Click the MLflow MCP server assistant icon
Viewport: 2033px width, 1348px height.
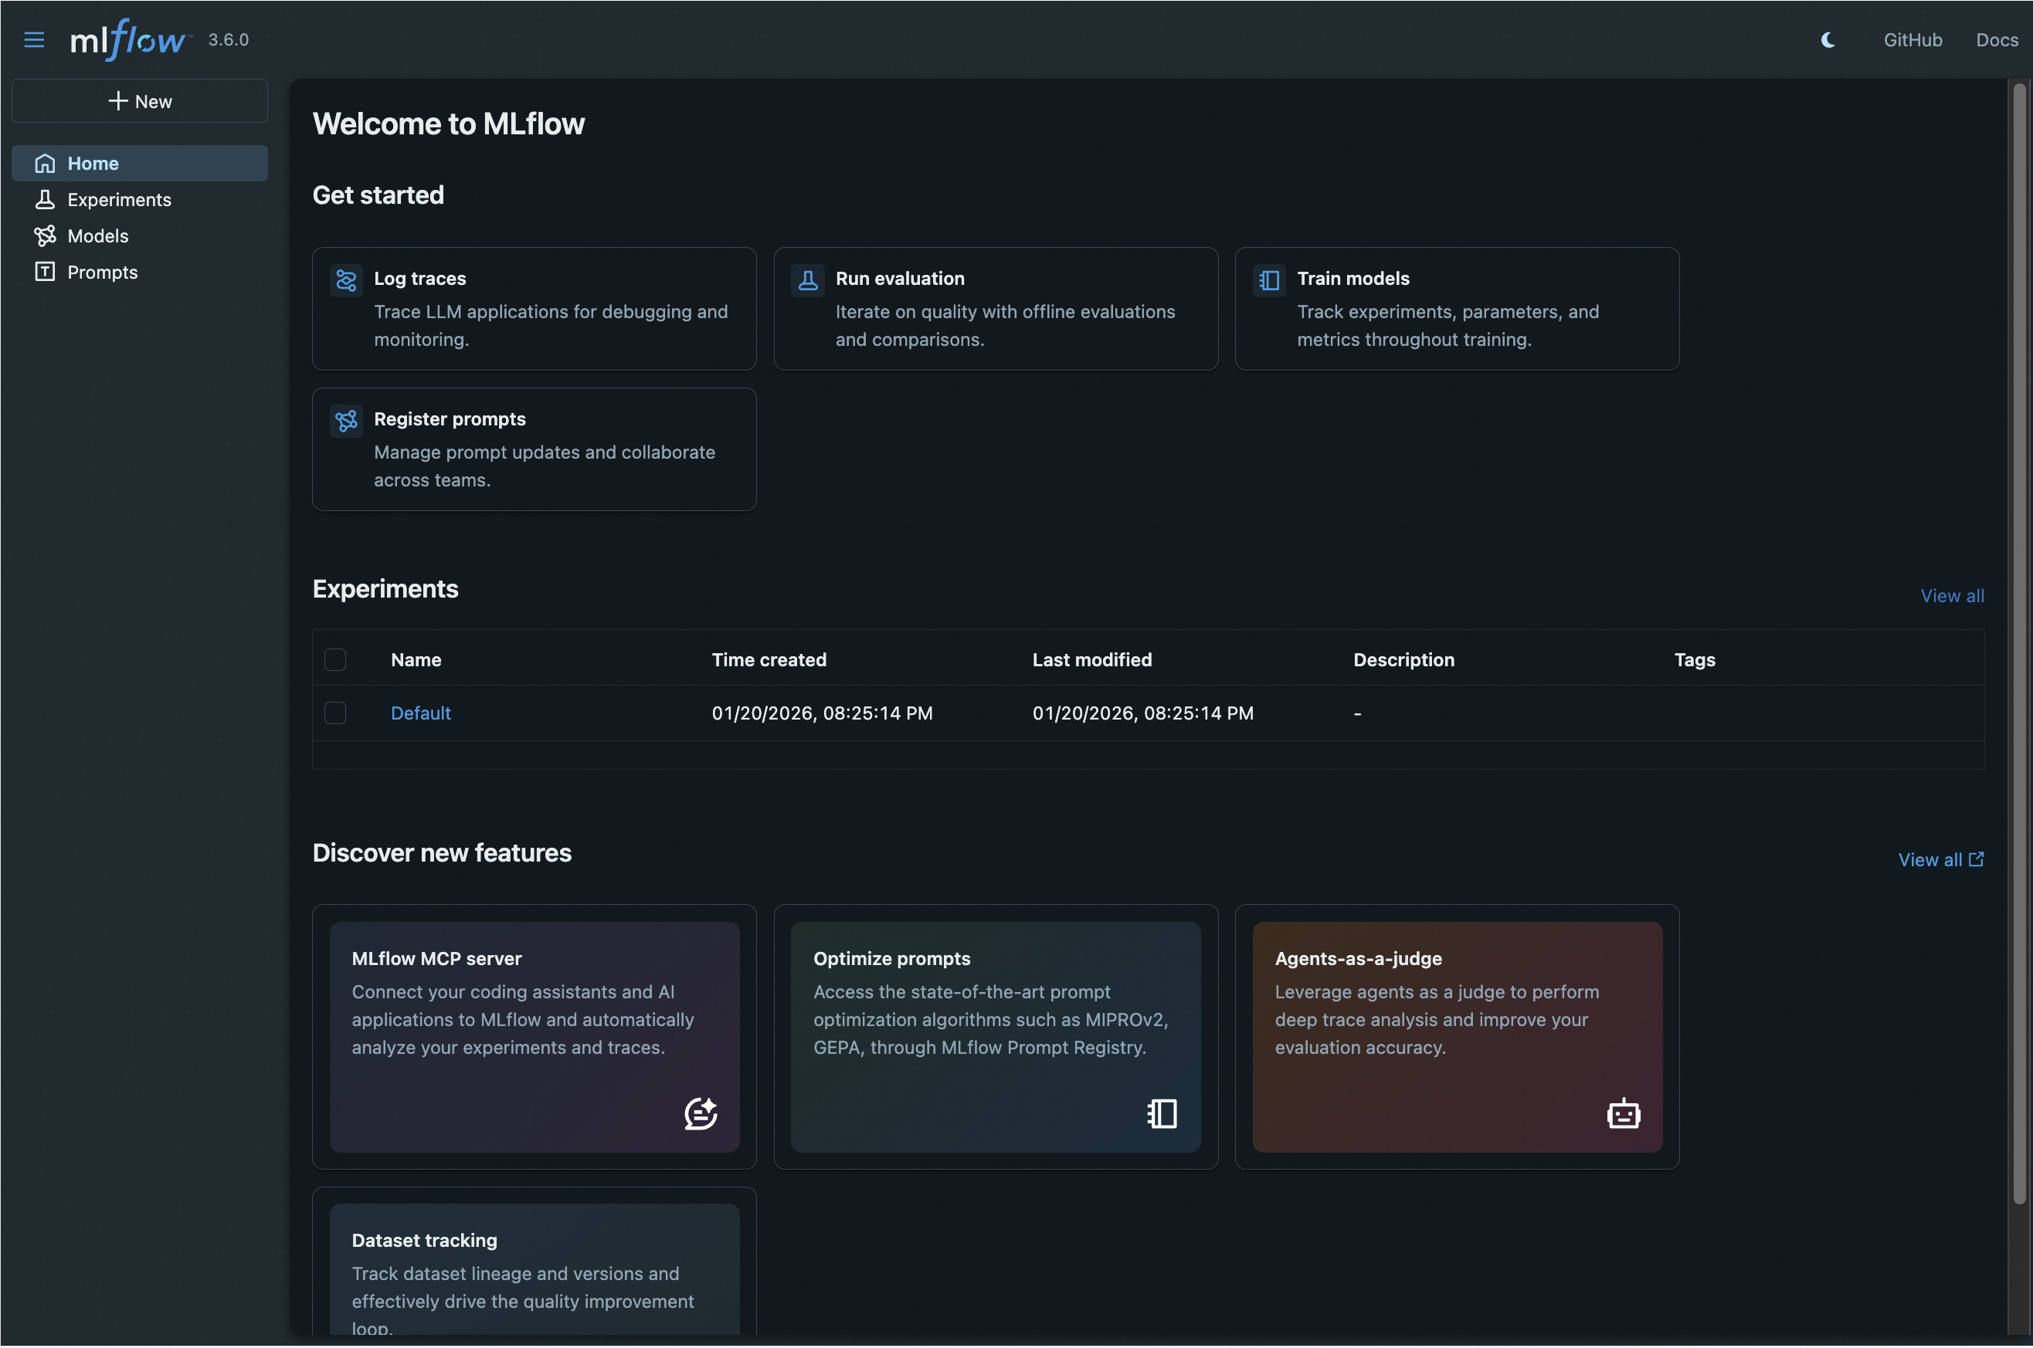coord(700,1113)
